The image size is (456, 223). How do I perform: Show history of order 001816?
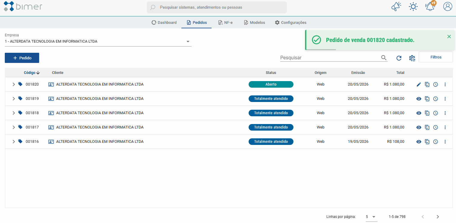click(436, 142)
